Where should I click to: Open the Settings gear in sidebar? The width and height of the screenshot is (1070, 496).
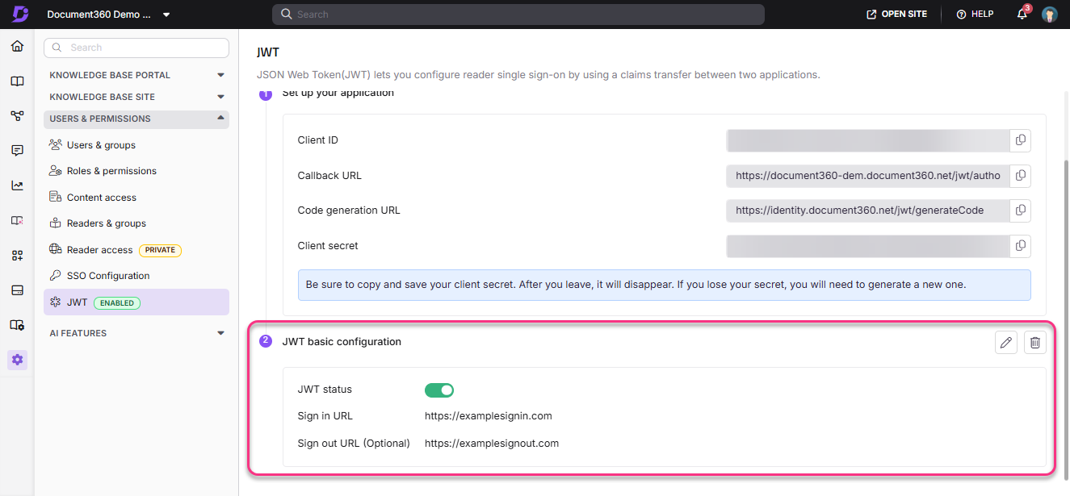tap(17, 360)
